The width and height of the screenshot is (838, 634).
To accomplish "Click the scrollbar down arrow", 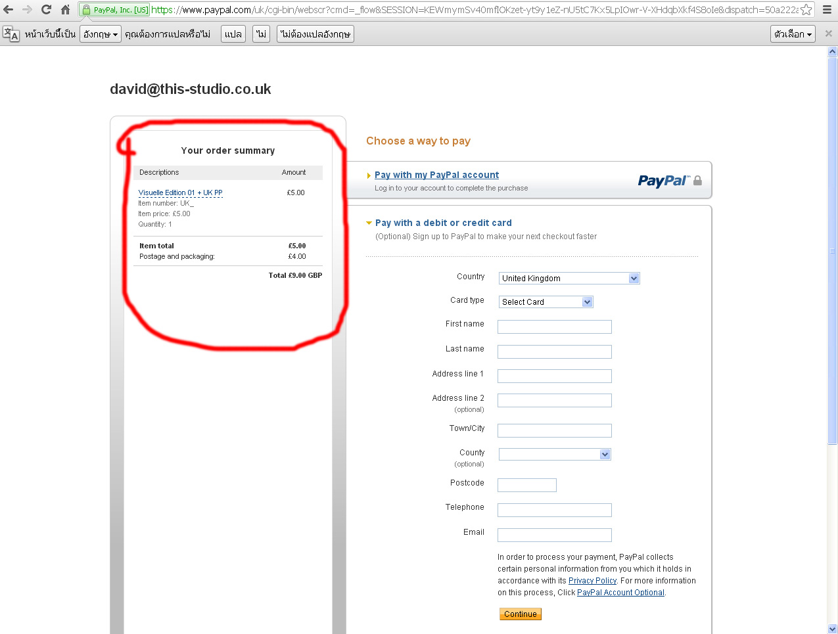I will [833, 629].
